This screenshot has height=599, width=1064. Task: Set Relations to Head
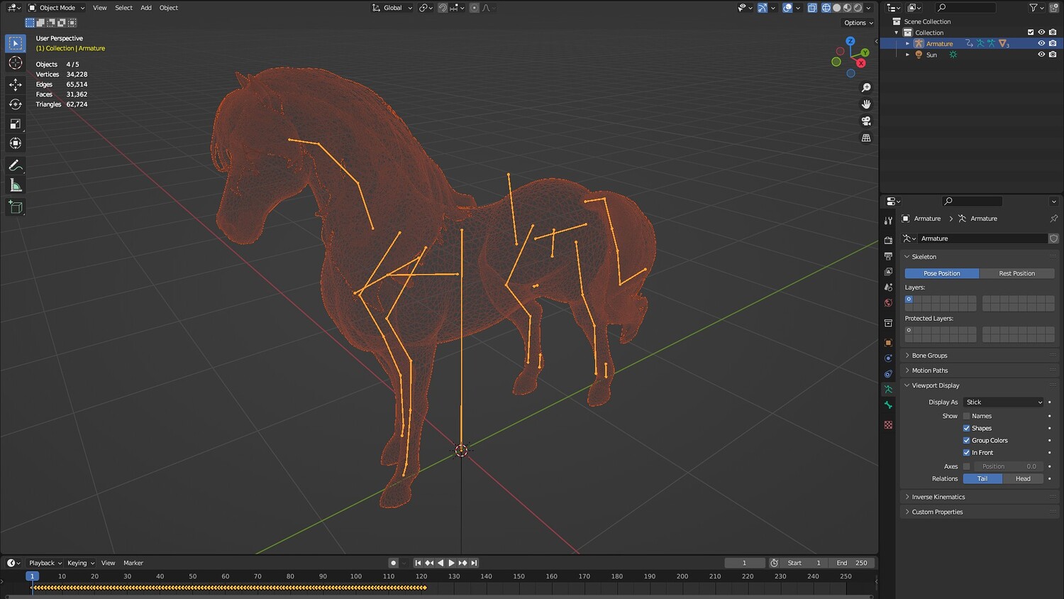1023,478
